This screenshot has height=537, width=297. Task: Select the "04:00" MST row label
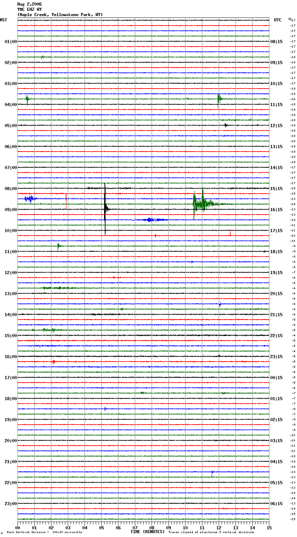[x=11, y=105]
